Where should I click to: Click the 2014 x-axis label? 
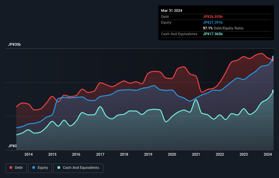pyautogui.click(x=29, y=154)
